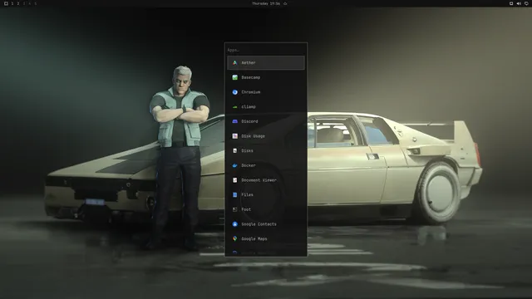The image size is (532, 299).
Task: Open the volume speaker icon in tray
Action: [519, 3]
